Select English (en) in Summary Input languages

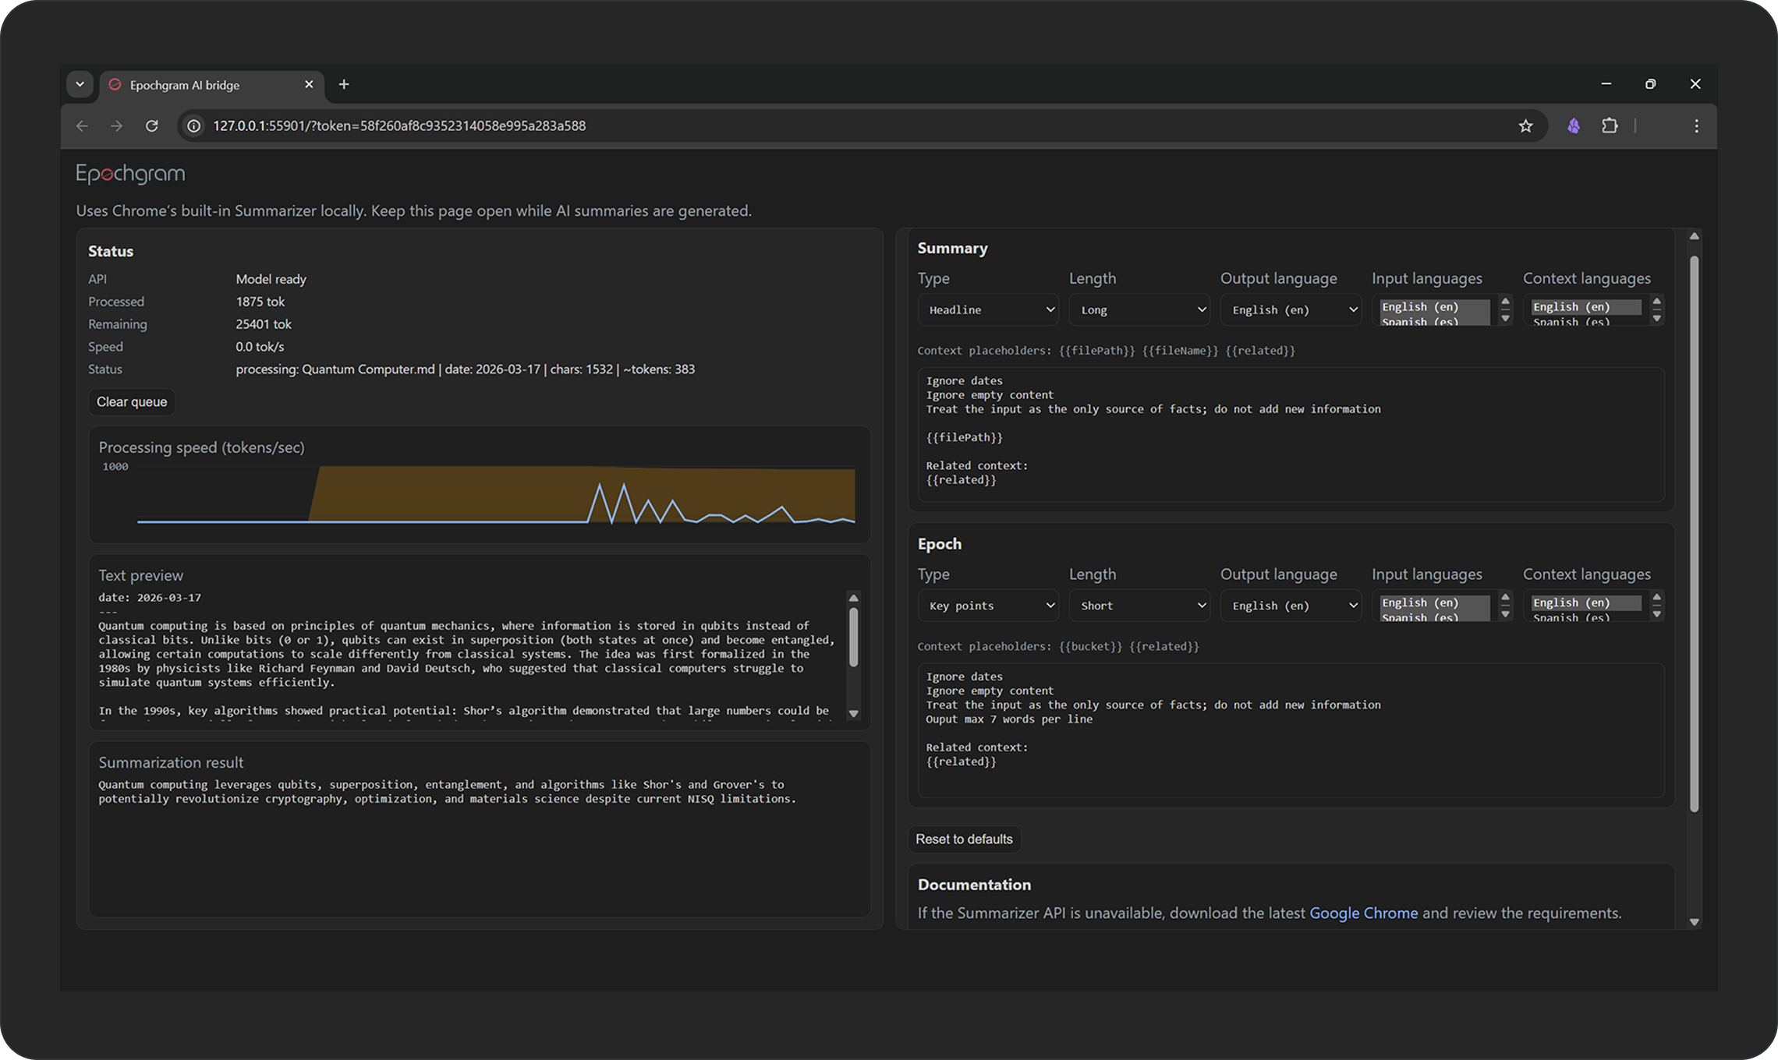tap(1419, 306)
